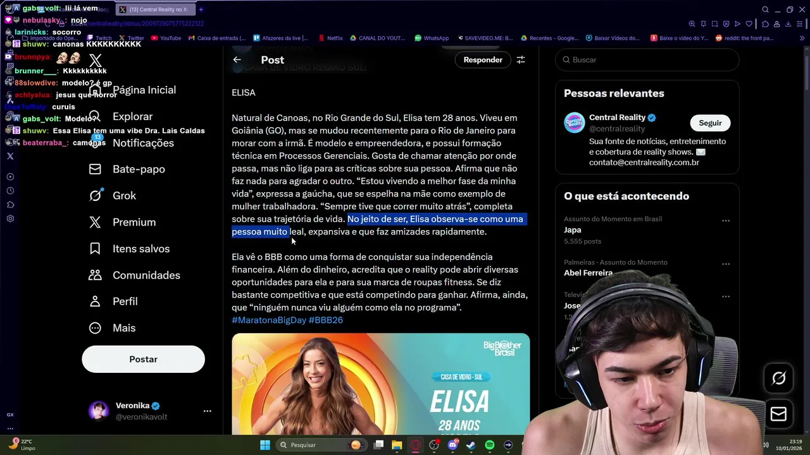The height and width of the screenshot is (455, 810).
Task: Open Player in Opera sidebar
Action: pyautogui.click(x=10, y=177)
